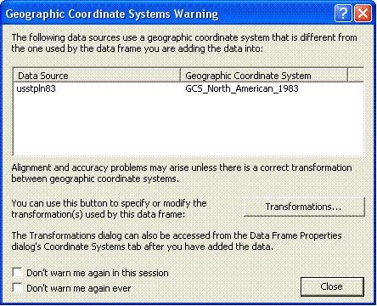Click the Geographic Coordinate System column header
Viewport: 377px width, 306px height.
point(264,76)
